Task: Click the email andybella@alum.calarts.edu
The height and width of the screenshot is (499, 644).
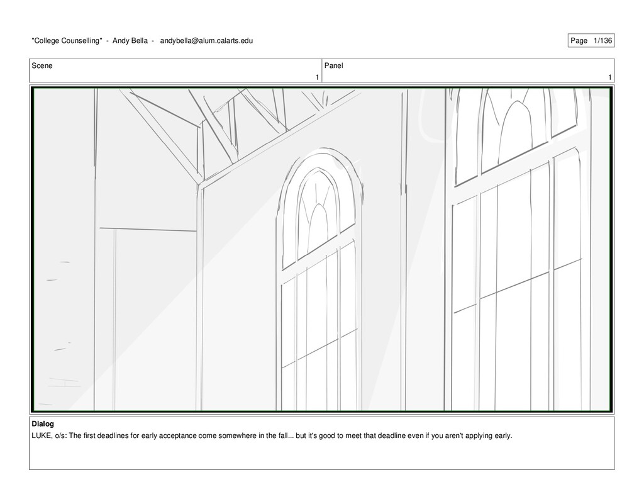Action: (206, 41)
